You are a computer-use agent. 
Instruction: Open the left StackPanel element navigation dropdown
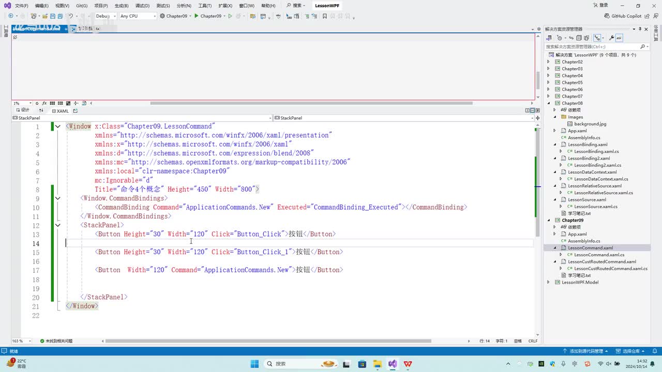142,118
